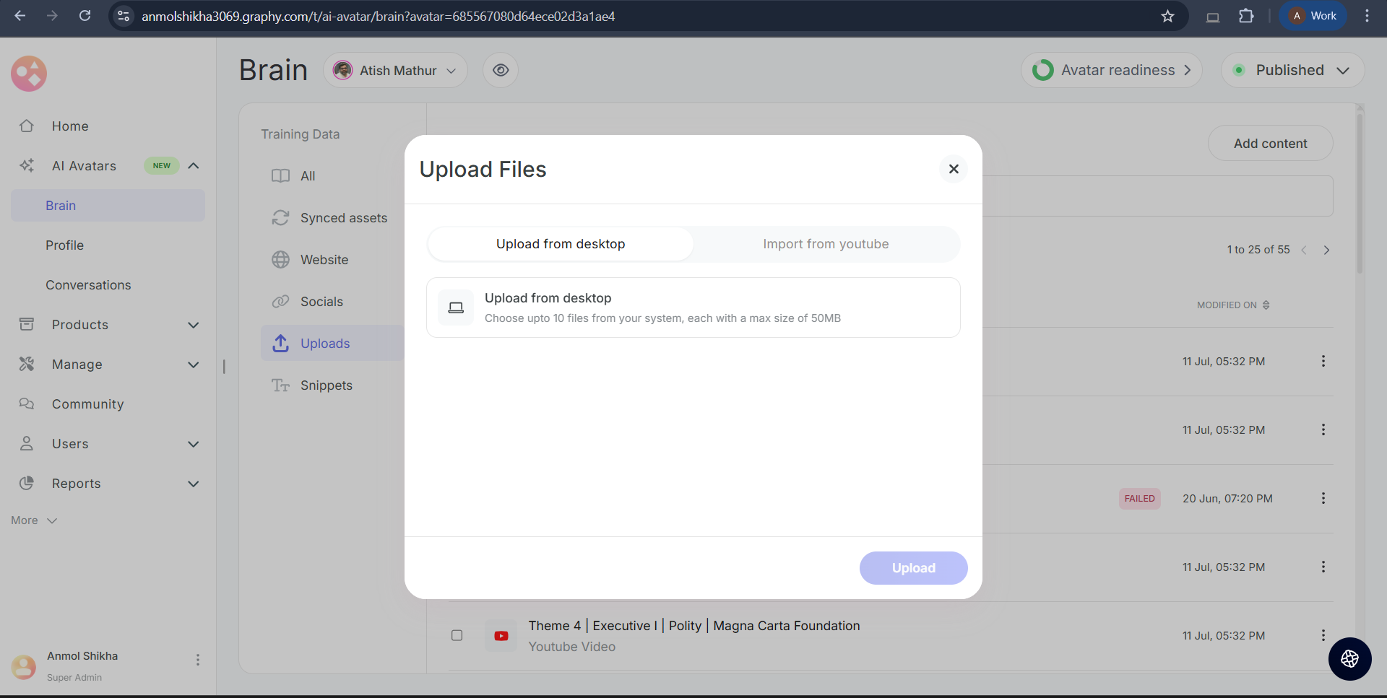Select the Upload from desktop tab

pos(561,244)
